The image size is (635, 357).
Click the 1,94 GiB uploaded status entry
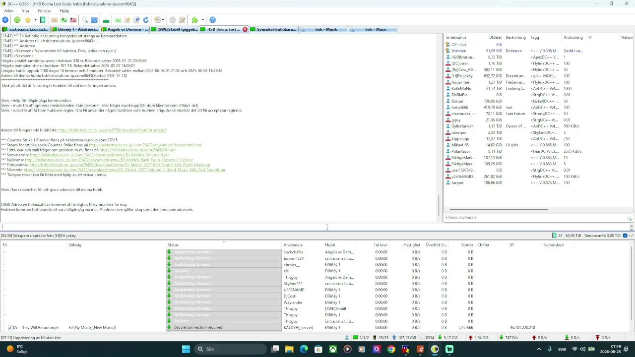coord(478,338)
